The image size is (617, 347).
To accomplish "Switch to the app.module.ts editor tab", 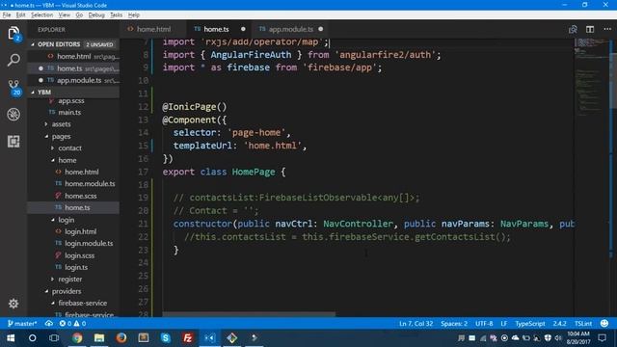I will [291, 29].
